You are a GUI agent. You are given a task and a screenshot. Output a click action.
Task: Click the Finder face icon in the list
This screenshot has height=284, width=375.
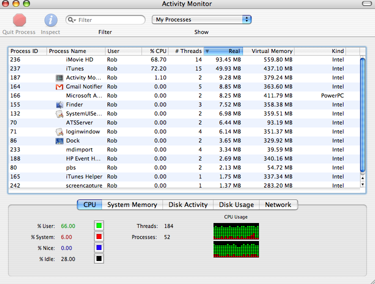point(59,105)
